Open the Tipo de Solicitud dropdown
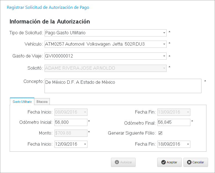Image resolution: width=215 pixels, height=173 pixels. click(x=164, y=33)
